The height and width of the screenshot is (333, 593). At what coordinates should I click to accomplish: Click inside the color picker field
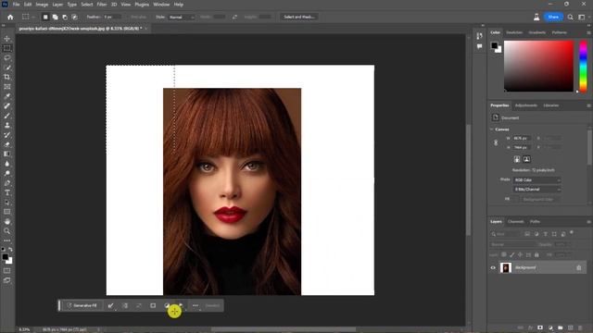[x=538, y=66]
